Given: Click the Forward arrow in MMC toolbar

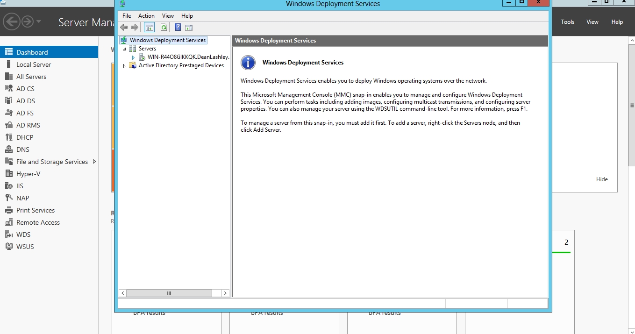Looking at the screenshot, I should coord(135,28).
